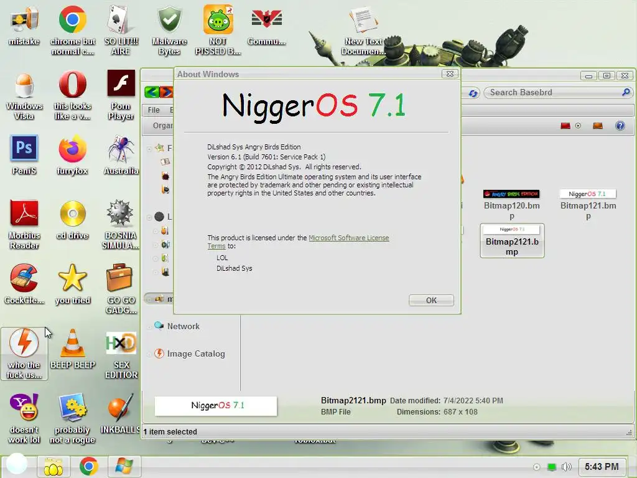Expand the Network node in navigation pane

(x=149, y=326)
